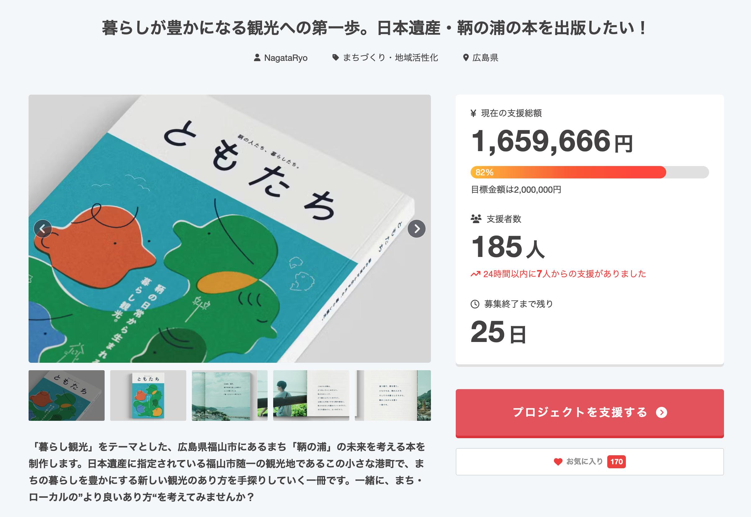The height and width of the screenshot is (517, 751).
Task: Click the red trending arrow icon
Action: click(x=475, y=274)
